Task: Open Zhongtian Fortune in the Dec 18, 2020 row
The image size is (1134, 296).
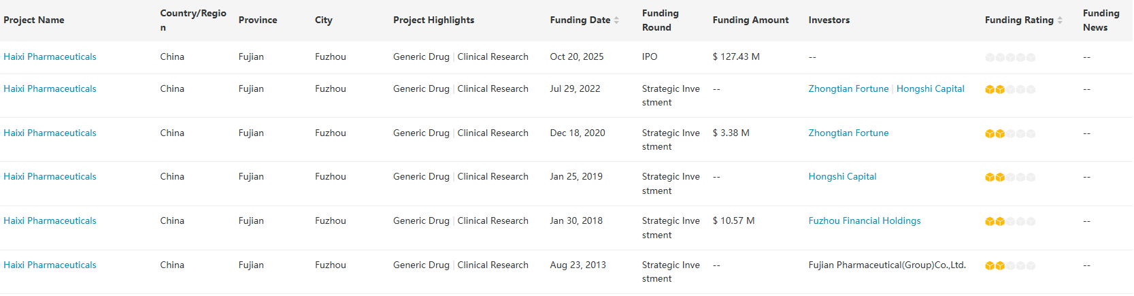Action: tap(848, 133)
